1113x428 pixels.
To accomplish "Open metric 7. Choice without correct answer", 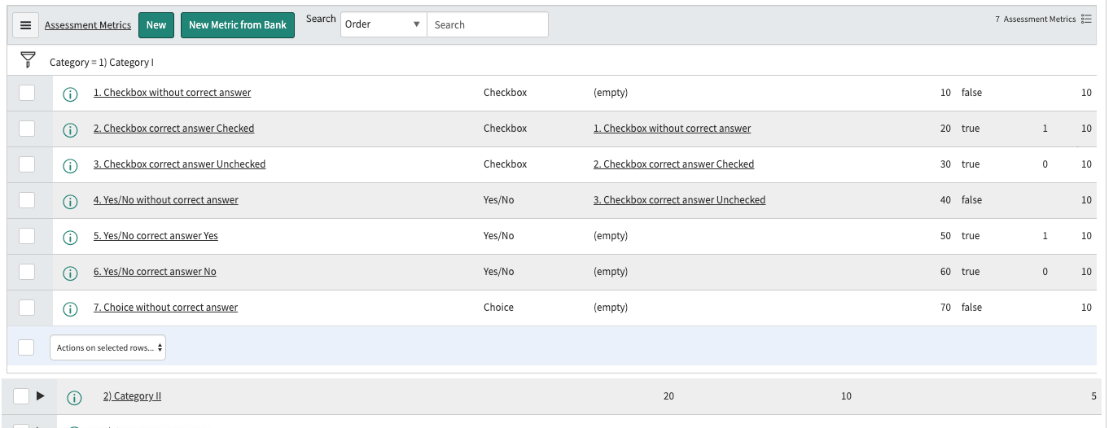I will click(x=165, y=308).
